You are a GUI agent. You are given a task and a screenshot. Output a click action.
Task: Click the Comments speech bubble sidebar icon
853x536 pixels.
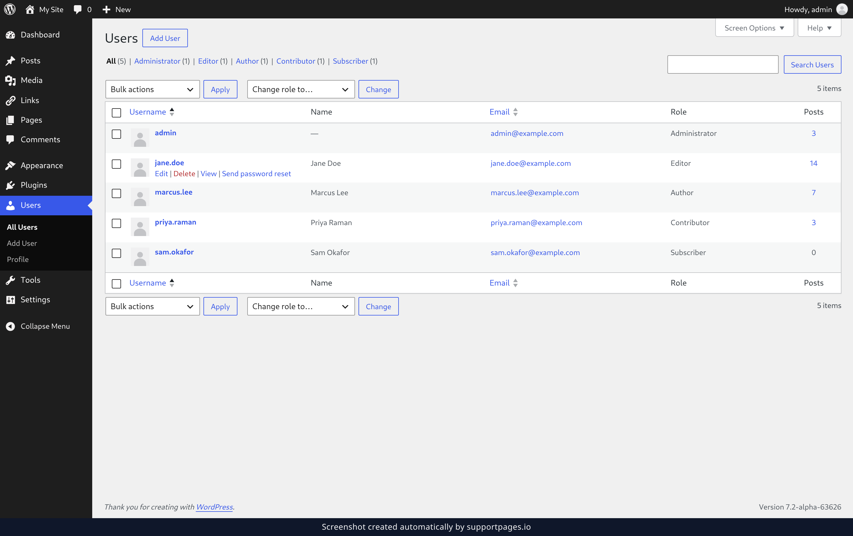click(x=11, y=140)
